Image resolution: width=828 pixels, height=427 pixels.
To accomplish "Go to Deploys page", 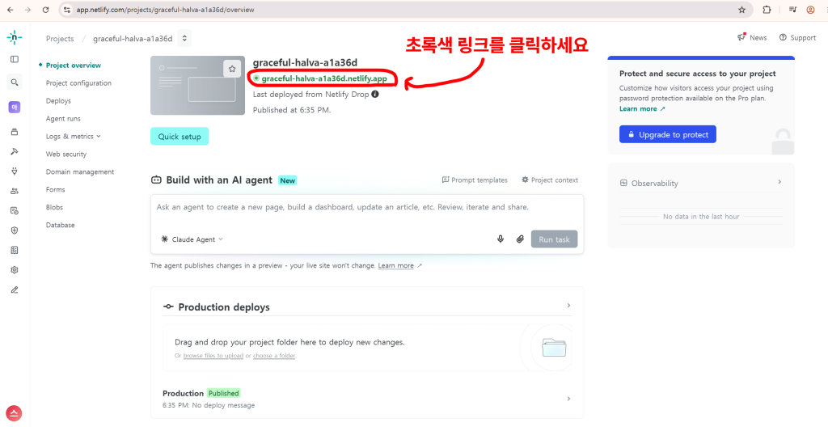I will (58, 101).
